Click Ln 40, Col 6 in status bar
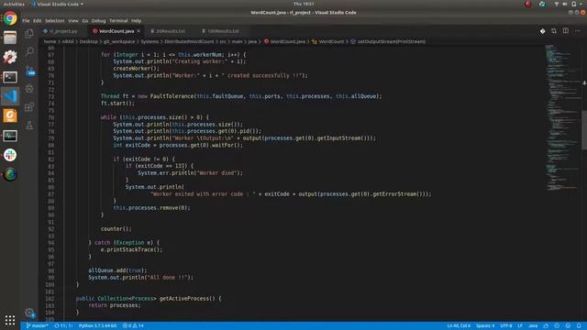 (459, 326)
